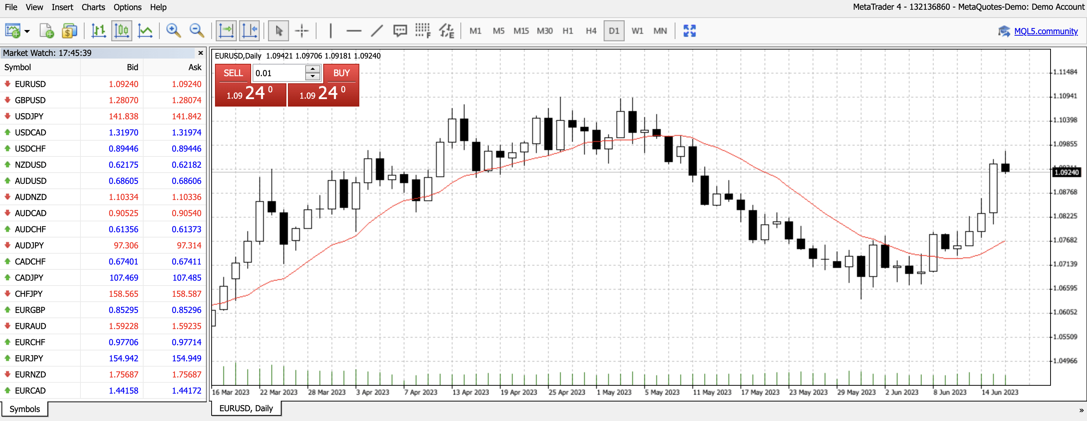Click the BUY button
The image size is (1087, 421).
[341, 73]
